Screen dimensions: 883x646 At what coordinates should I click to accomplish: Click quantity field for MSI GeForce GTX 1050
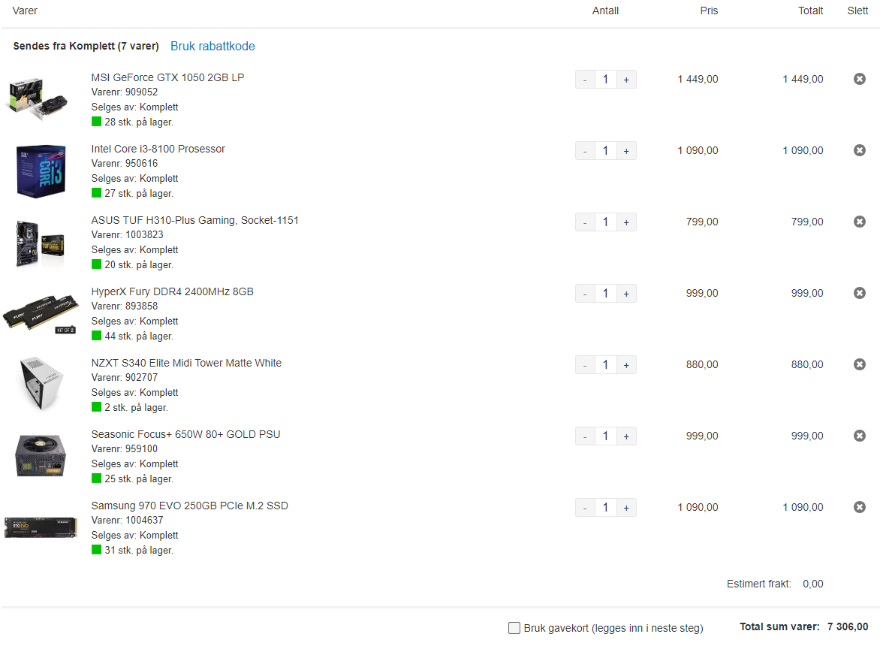(x=606, y=80)
